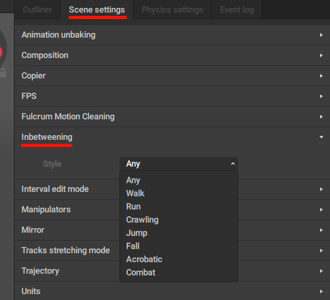Open the Physics settings tab
This screenshot has height=300, width=330.
click(172, 10)
